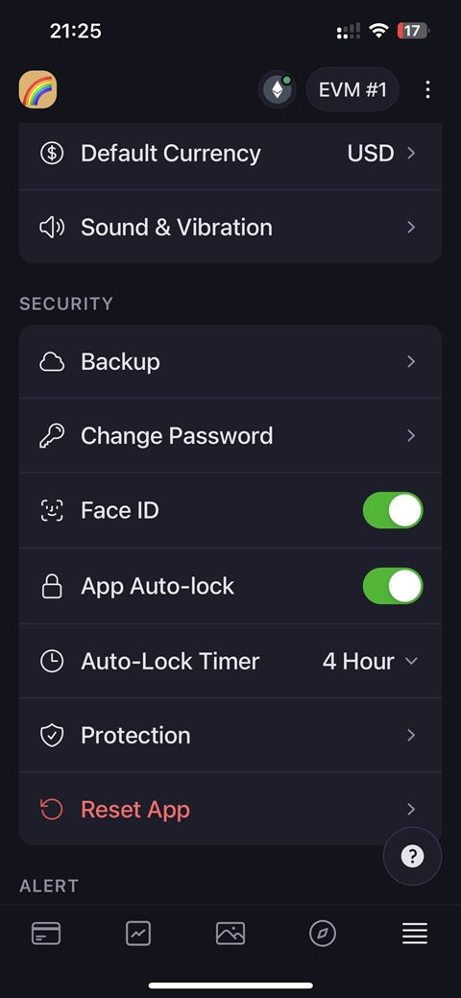Open the help question mark button
The width and height of the screenshot is (461, 998).
click(412, 856)
